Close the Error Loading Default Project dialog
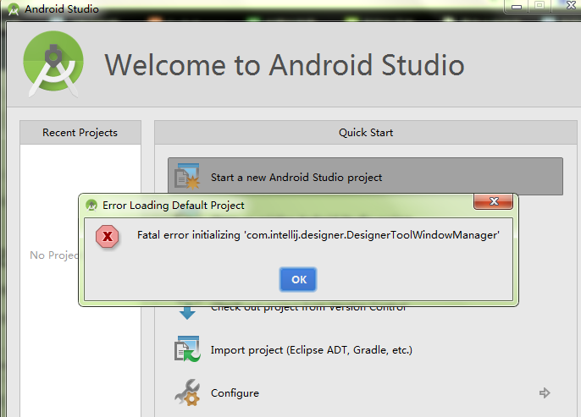The height and width of the screenshot is (417, 581). 493,201
